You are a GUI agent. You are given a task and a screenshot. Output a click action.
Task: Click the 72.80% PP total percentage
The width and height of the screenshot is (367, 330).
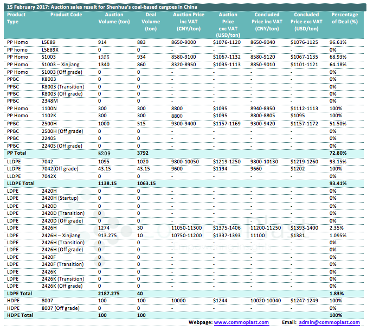tap(339, 154)
